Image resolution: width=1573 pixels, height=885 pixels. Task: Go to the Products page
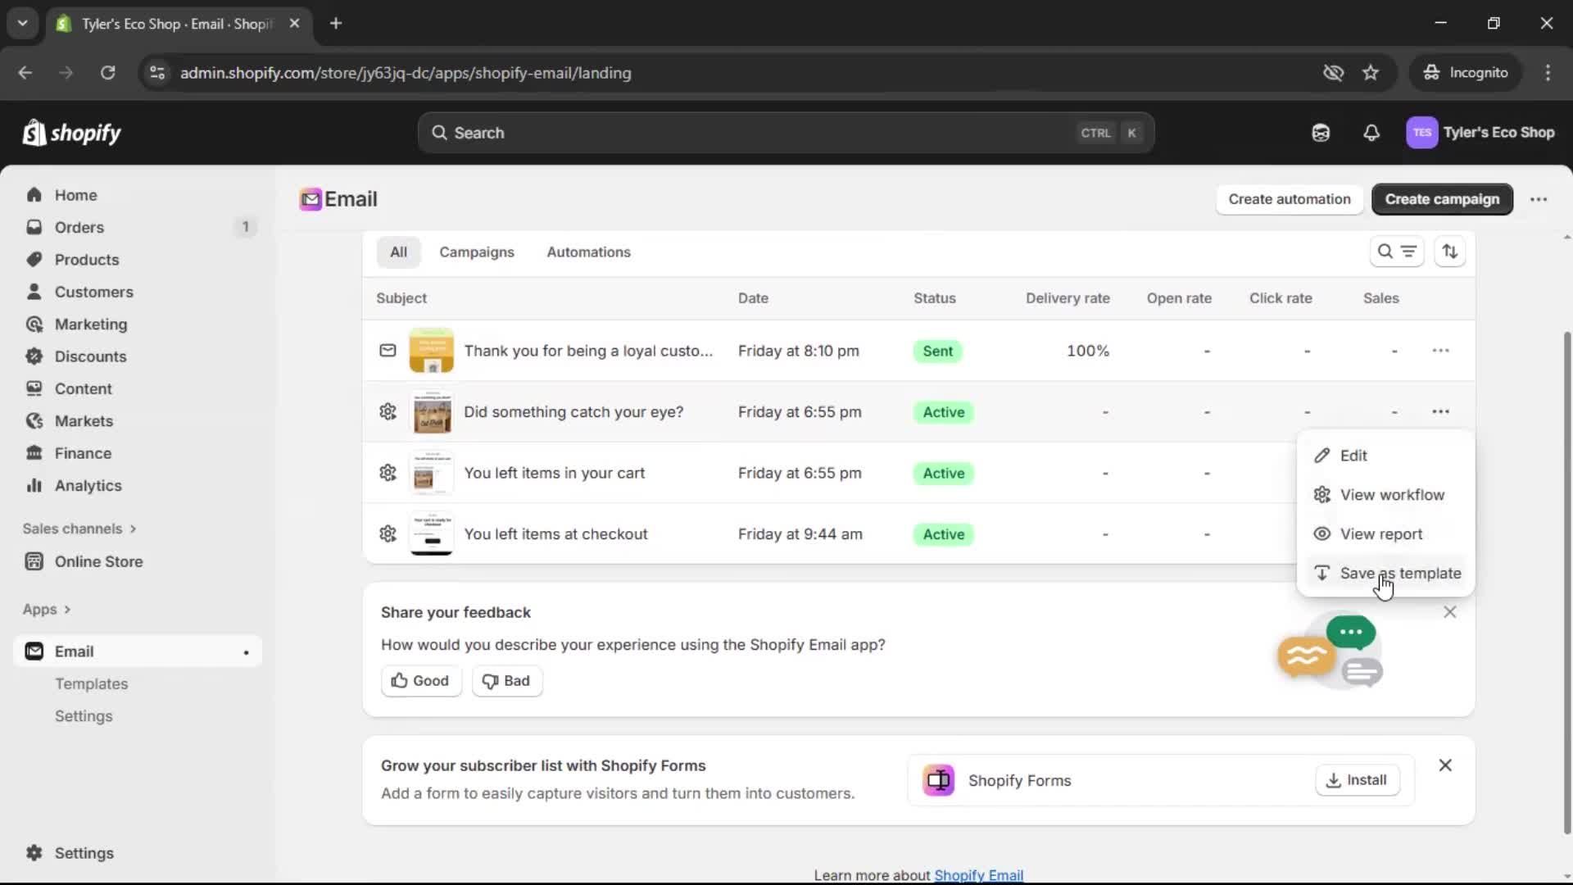86,260
